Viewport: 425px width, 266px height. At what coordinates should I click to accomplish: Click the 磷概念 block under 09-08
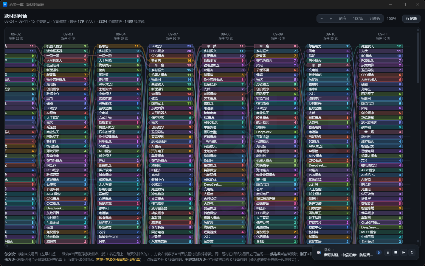point(224,103)
